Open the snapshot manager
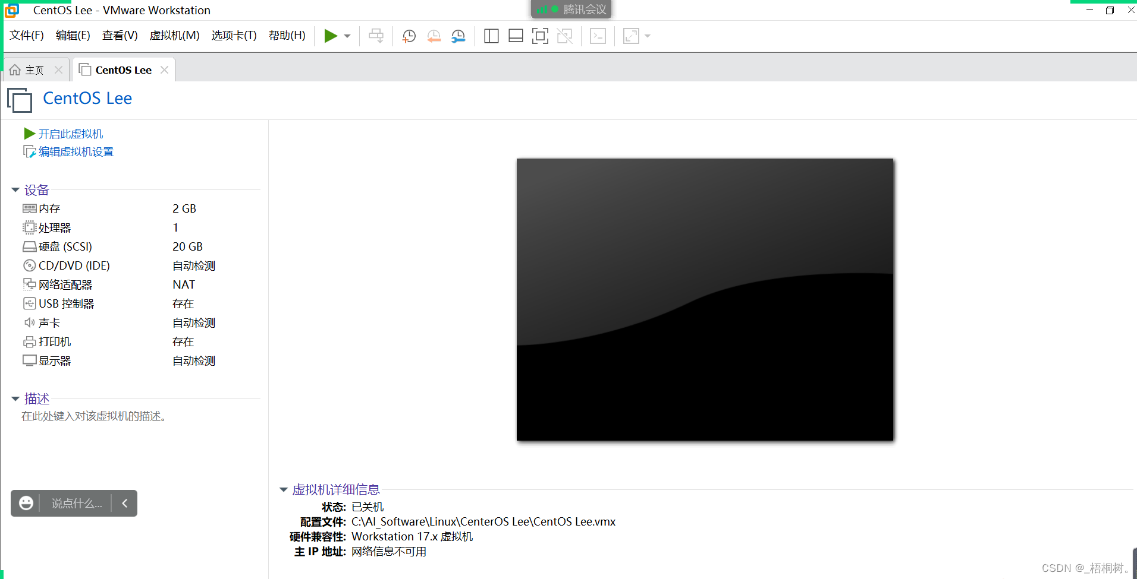The image size is (1137, 579). click(x=458, y=36)
